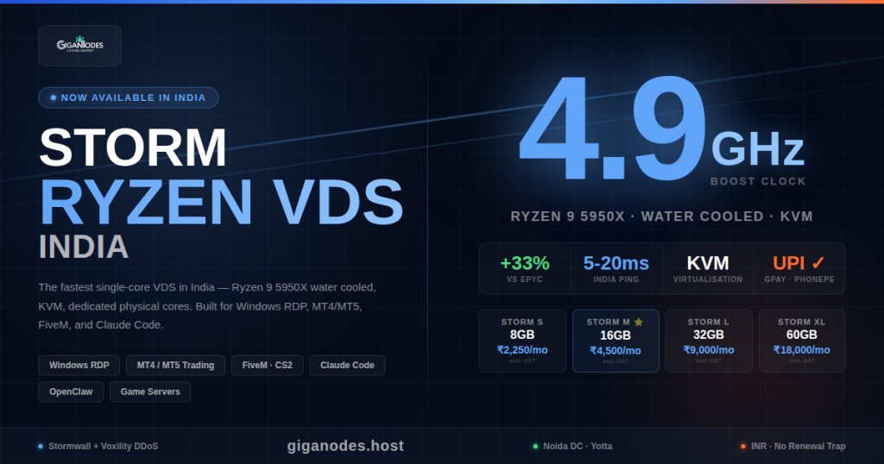Click Stormwall + Voxility DDoS footer text

(x=104, y=447)
